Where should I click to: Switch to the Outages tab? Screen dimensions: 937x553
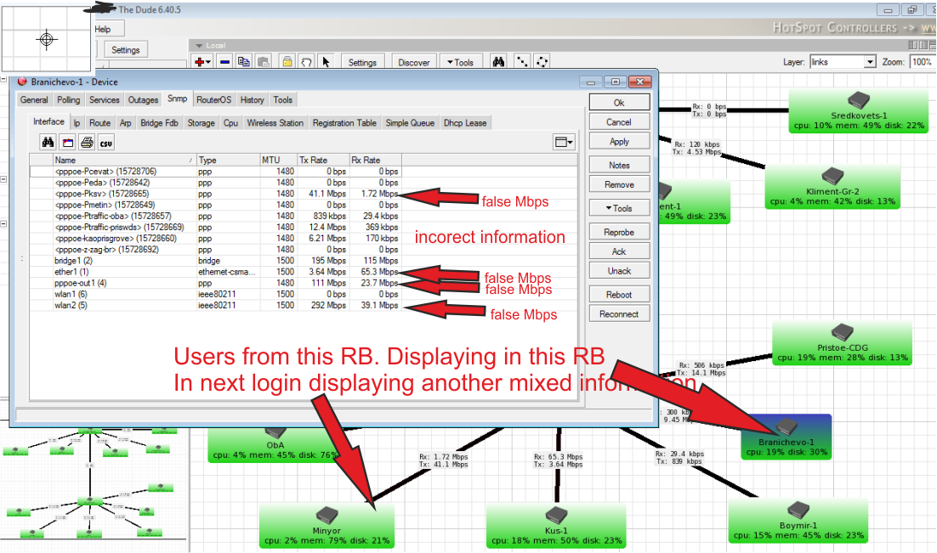coord(144,99)
